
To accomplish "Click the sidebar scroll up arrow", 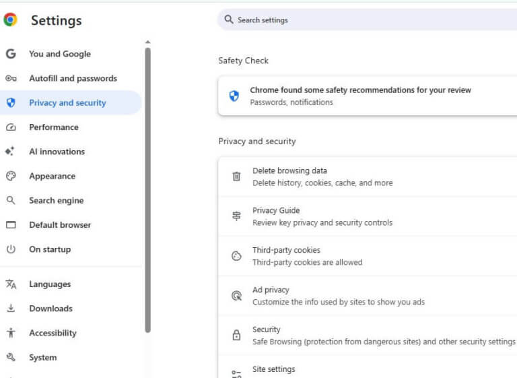I will coord(147,42).
